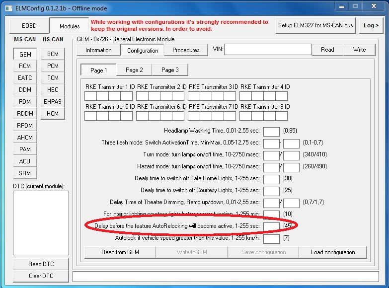Select the EHPAS module
This screenshot has width=389, height=288.
[x=53, y=102]
